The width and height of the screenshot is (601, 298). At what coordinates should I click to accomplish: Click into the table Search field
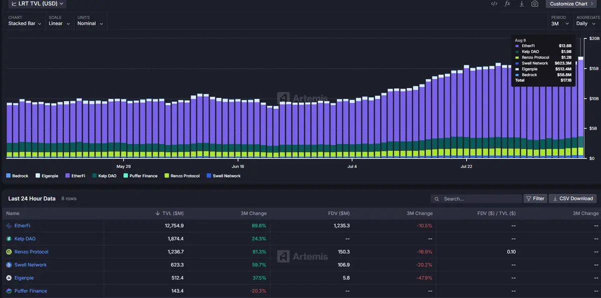(x=476, y=199)
